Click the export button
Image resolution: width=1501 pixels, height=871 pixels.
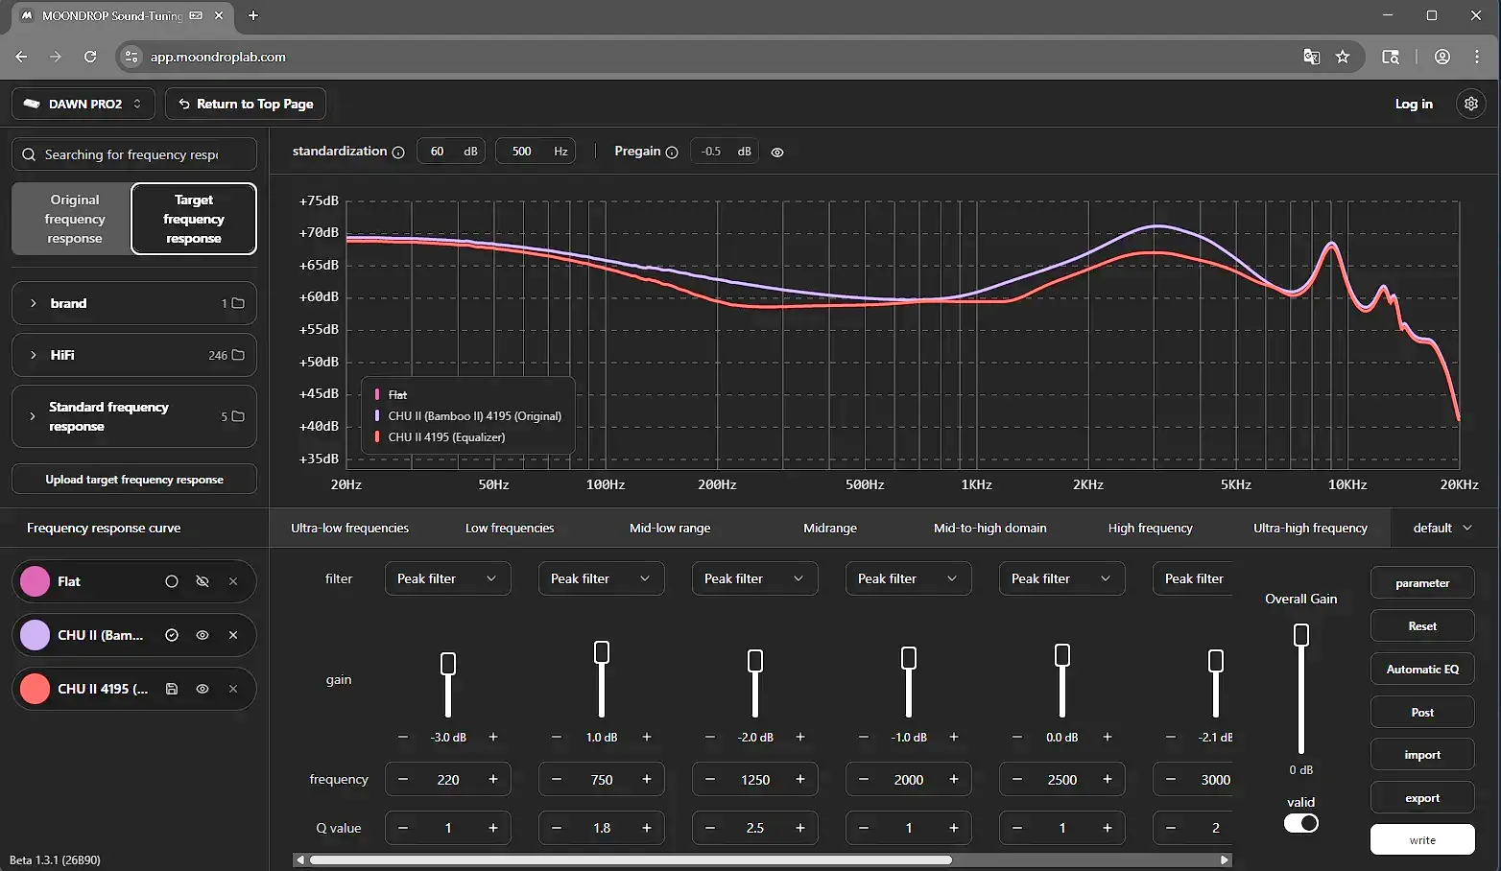coord(1422,797)
